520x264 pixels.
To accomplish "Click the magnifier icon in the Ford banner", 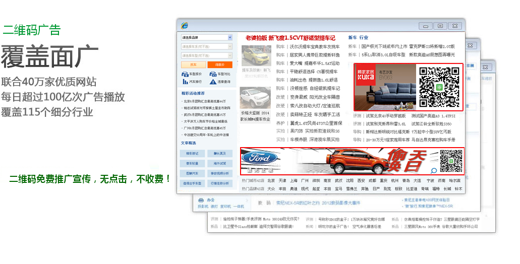I will pyautogui.click(x=433, y=171).
